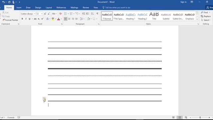Viewport: 213px width, 120px height.
Task: Click the Redo icon in title bar
Action: [9, 2]
